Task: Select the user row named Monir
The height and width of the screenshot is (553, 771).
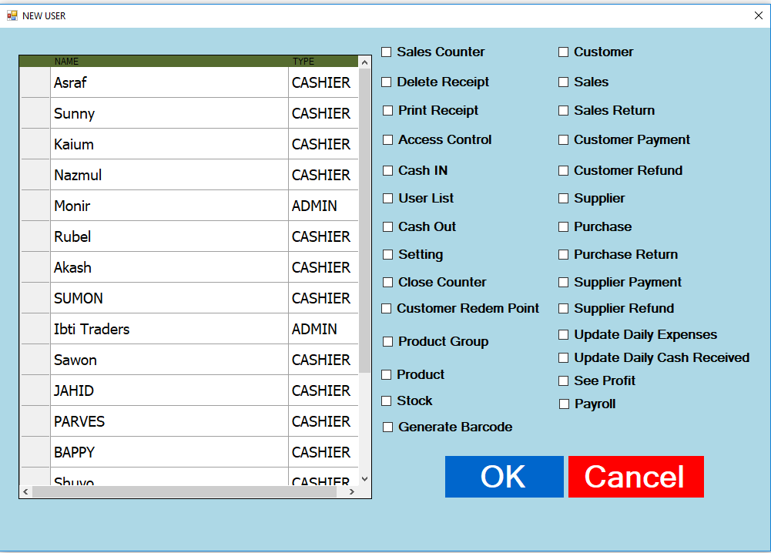Action: tap(169, 206)
